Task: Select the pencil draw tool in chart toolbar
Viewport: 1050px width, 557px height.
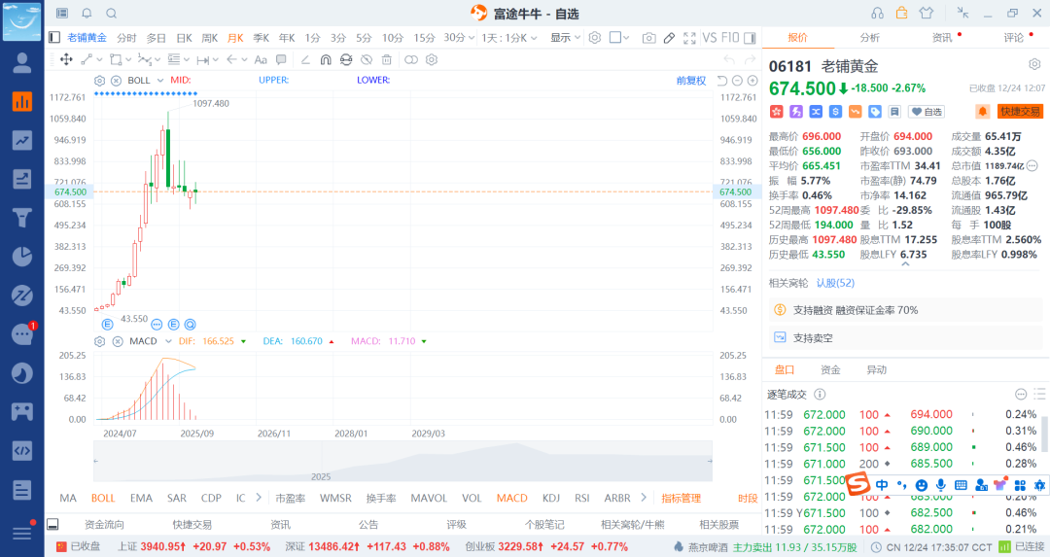Action: coord(669,38)
